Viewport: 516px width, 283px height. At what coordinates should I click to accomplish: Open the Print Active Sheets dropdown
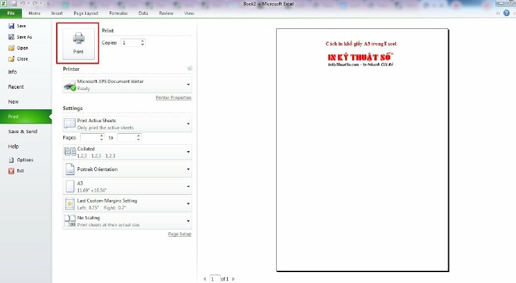pos(127,123)
